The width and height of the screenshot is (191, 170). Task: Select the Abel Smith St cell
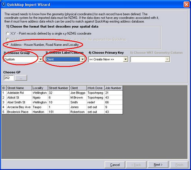click(x=19, y=102)
